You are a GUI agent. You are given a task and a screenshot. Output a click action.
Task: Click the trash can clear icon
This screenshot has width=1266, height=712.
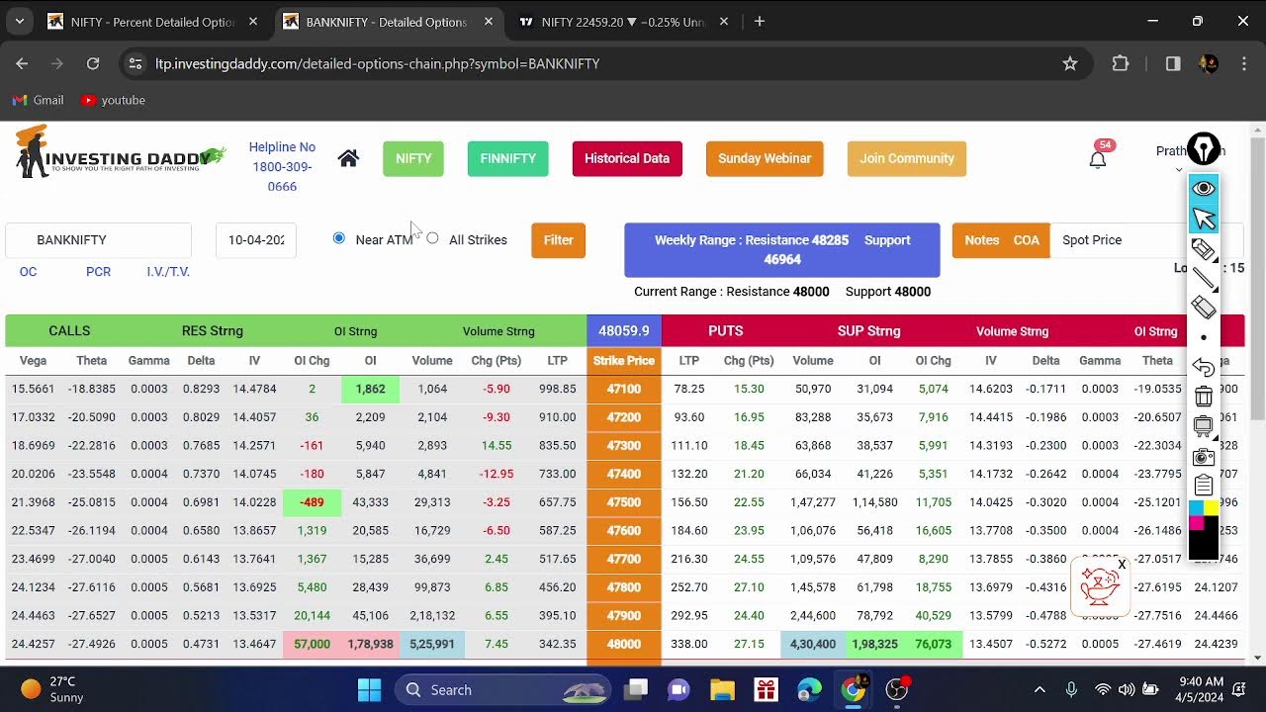pyautogui.click(x=1204, y=398)
